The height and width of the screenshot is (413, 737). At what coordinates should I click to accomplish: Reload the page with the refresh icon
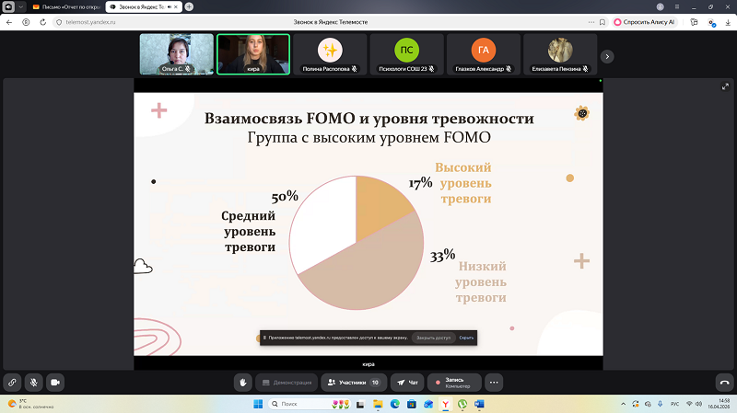click(42, 22)
